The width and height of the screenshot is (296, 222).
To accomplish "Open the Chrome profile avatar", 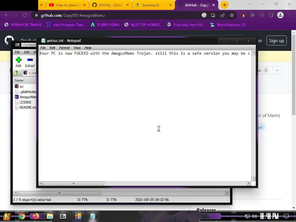I will (x=280, y=15).
